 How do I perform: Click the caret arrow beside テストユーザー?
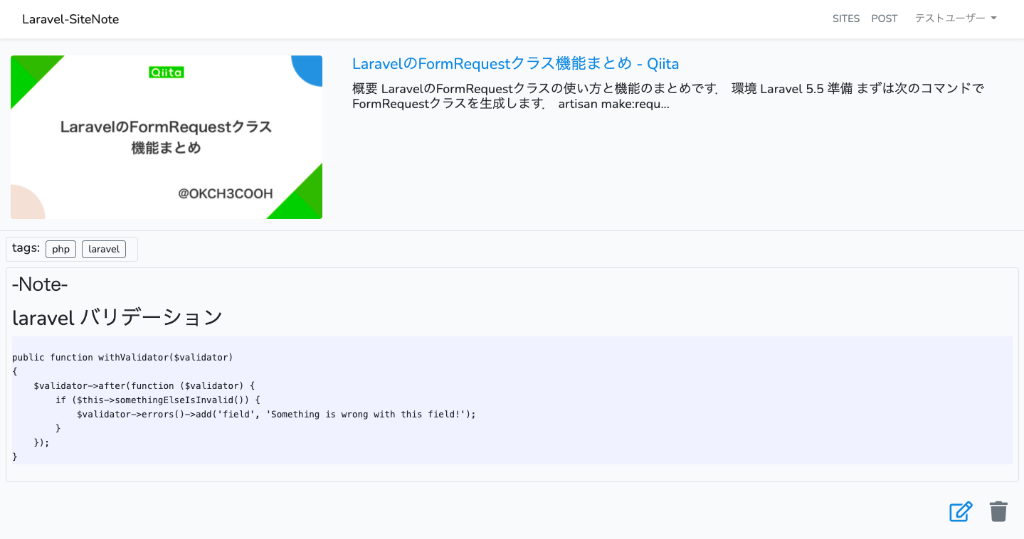tap(995, 18)
